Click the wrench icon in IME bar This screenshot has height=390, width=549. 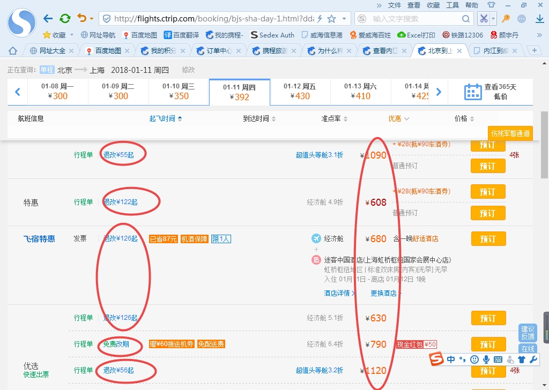pos(533,359)
